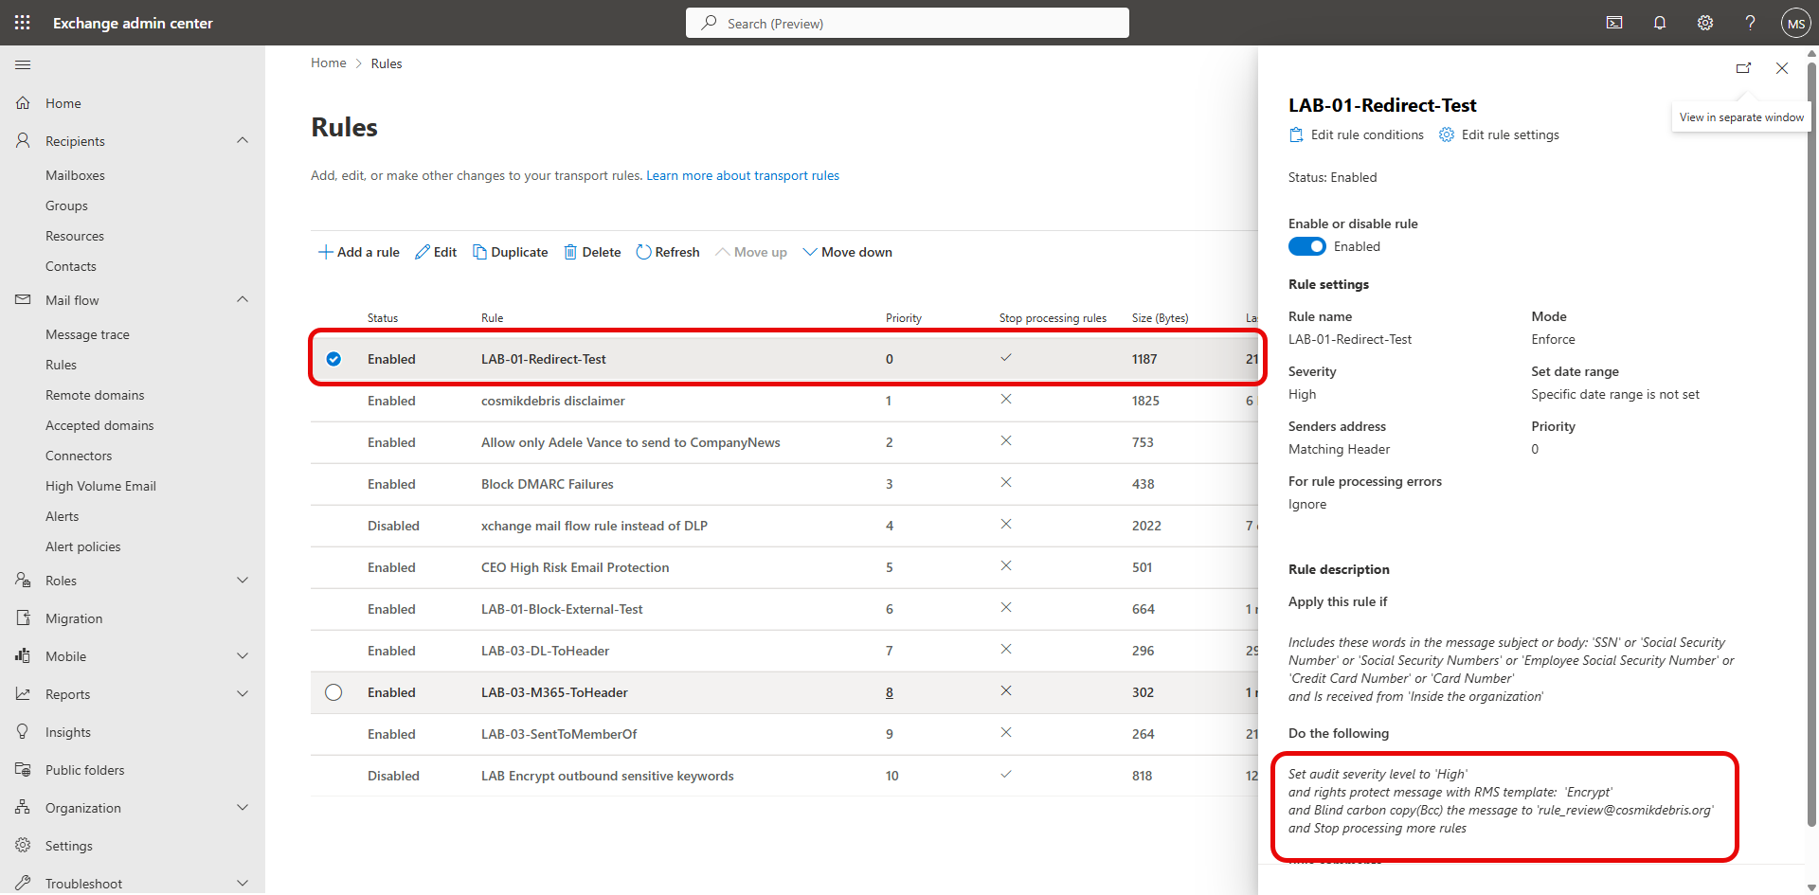Expand the Reports section chevron
1819x895 pixels.
click(x=243, y=693)
